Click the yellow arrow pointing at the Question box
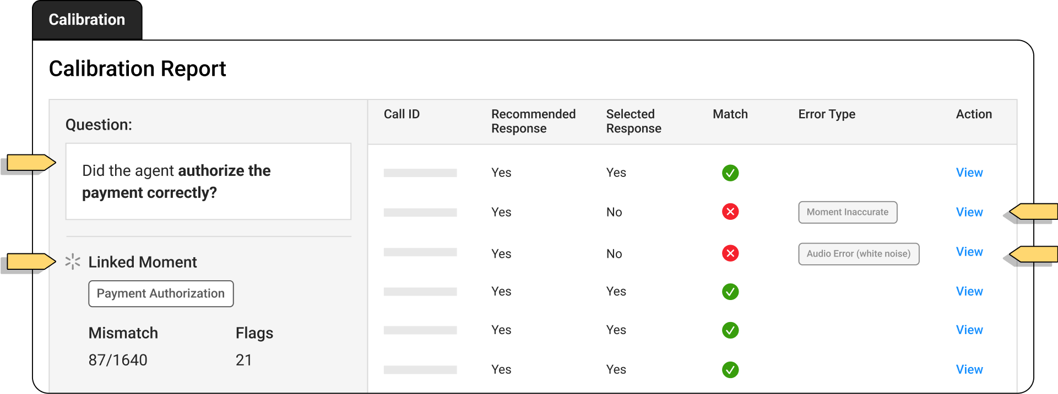Viewport: 1058px width, 394px height. tap(30, 162)
